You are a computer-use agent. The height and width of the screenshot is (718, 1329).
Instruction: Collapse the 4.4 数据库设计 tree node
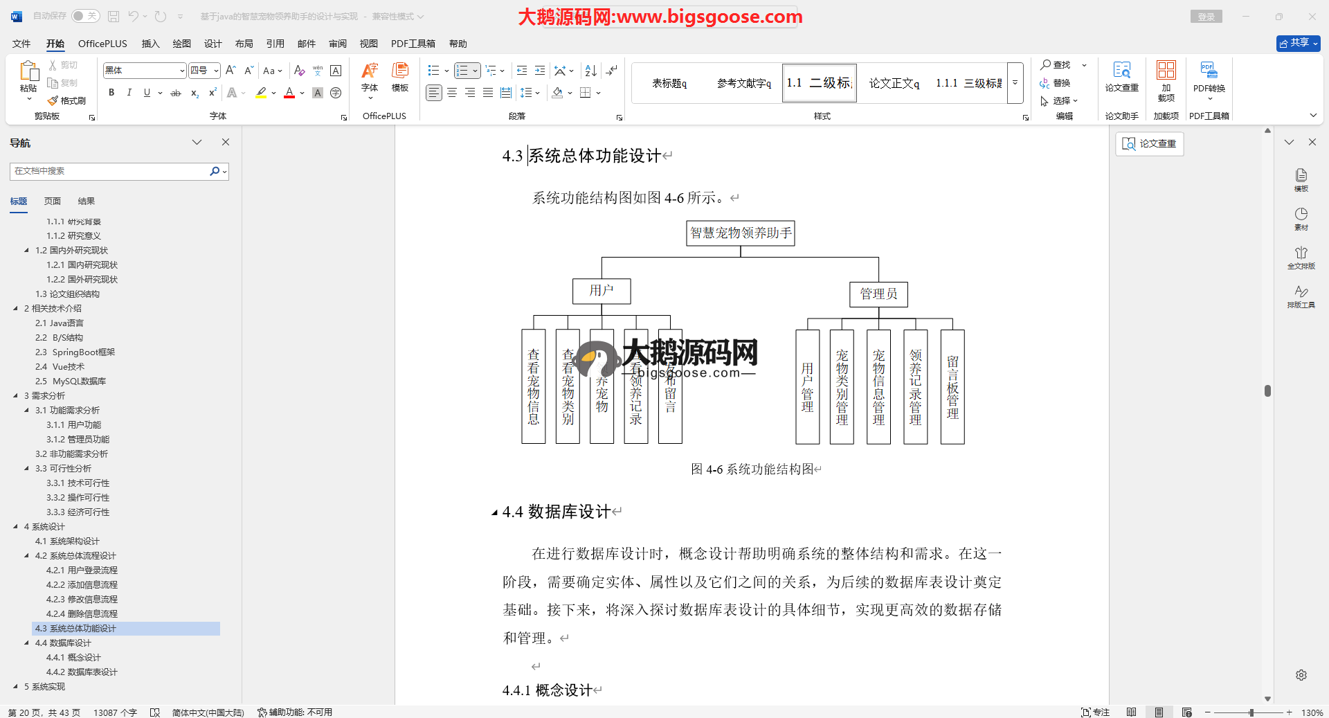(27, 643)
